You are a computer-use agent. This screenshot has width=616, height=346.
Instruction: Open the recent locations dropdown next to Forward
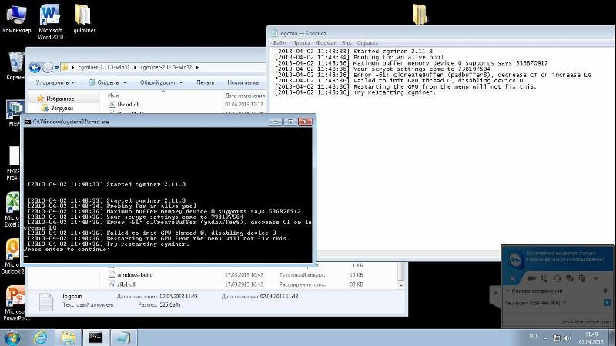[x=56, y=68]
